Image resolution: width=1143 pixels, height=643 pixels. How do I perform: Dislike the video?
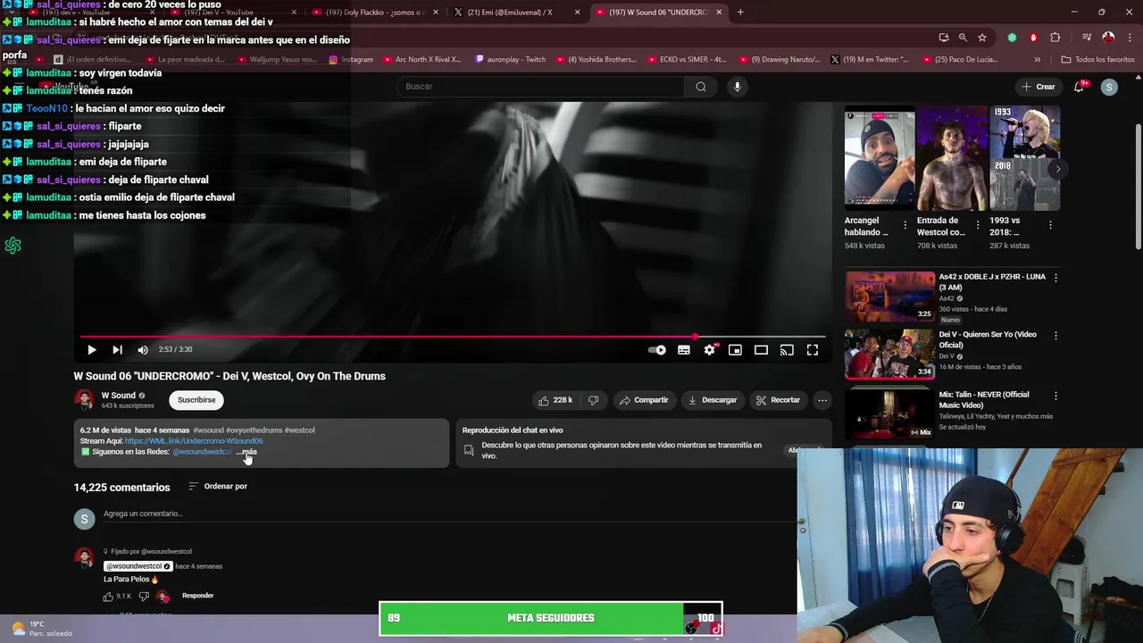point(593,400)
